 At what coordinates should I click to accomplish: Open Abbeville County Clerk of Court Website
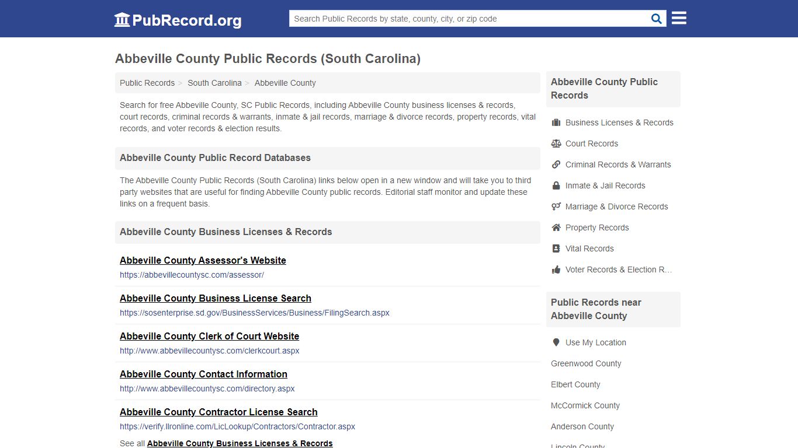tap(209, 336)
